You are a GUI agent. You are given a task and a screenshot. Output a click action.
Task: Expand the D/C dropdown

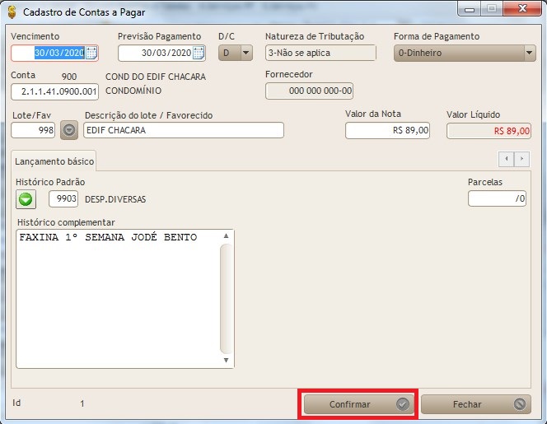[x=245, y=54]
